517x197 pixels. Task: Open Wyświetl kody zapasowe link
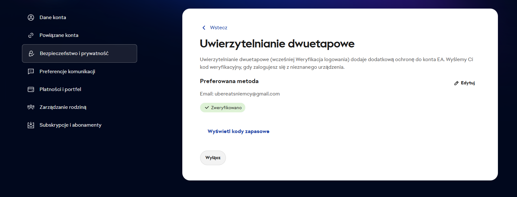pos(238,131)
